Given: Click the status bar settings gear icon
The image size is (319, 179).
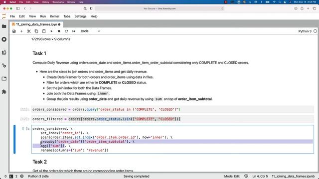Looking at the screenshot, I should click(22, 177).
